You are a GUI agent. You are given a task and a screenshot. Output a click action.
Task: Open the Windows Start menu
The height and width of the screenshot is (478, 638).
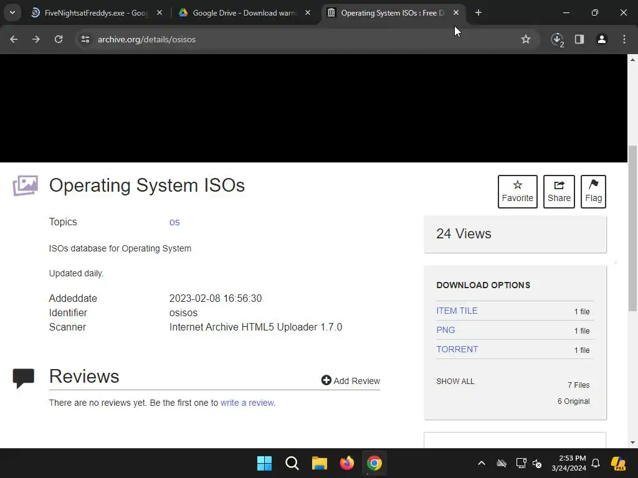pos(264,463)
